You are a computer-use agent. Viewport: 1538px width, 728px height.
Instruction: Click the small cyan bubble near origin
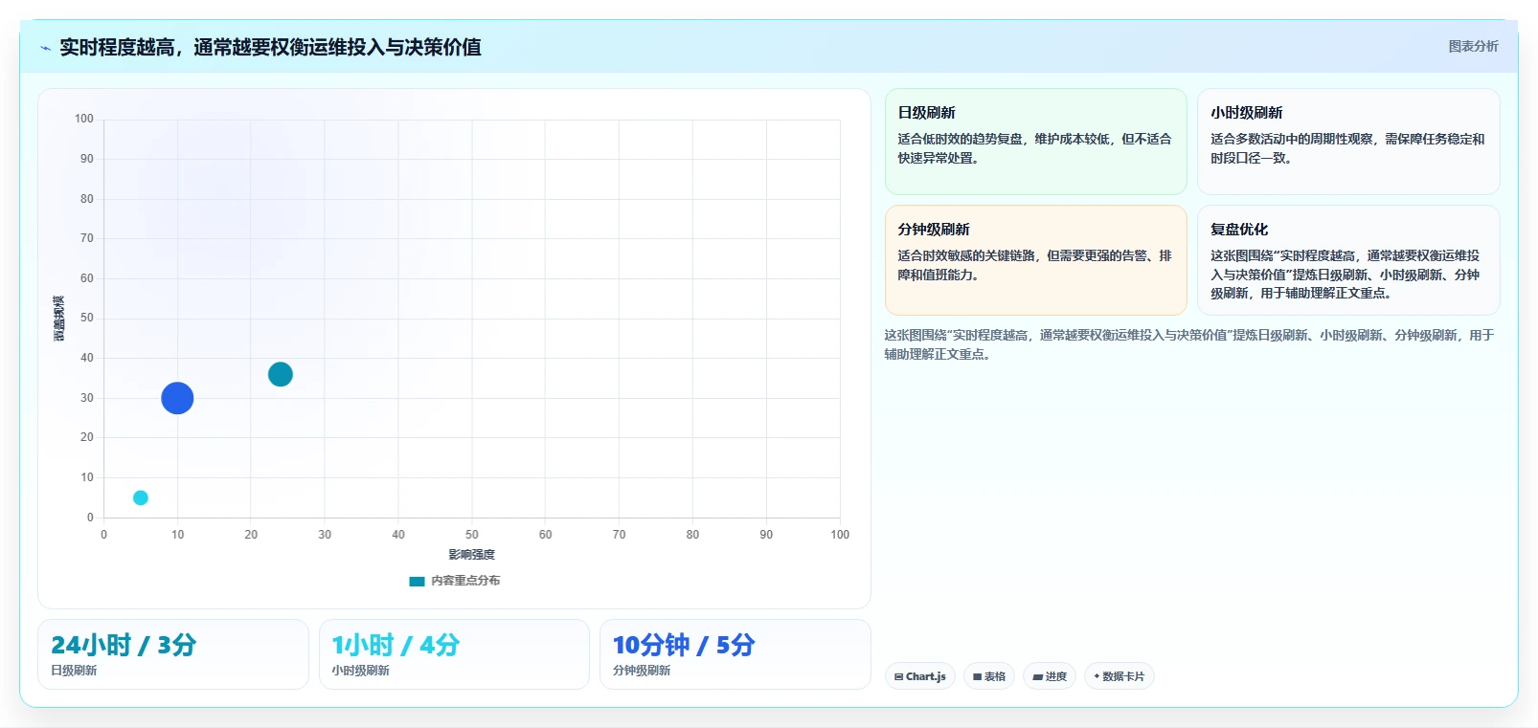pos(141,497)
